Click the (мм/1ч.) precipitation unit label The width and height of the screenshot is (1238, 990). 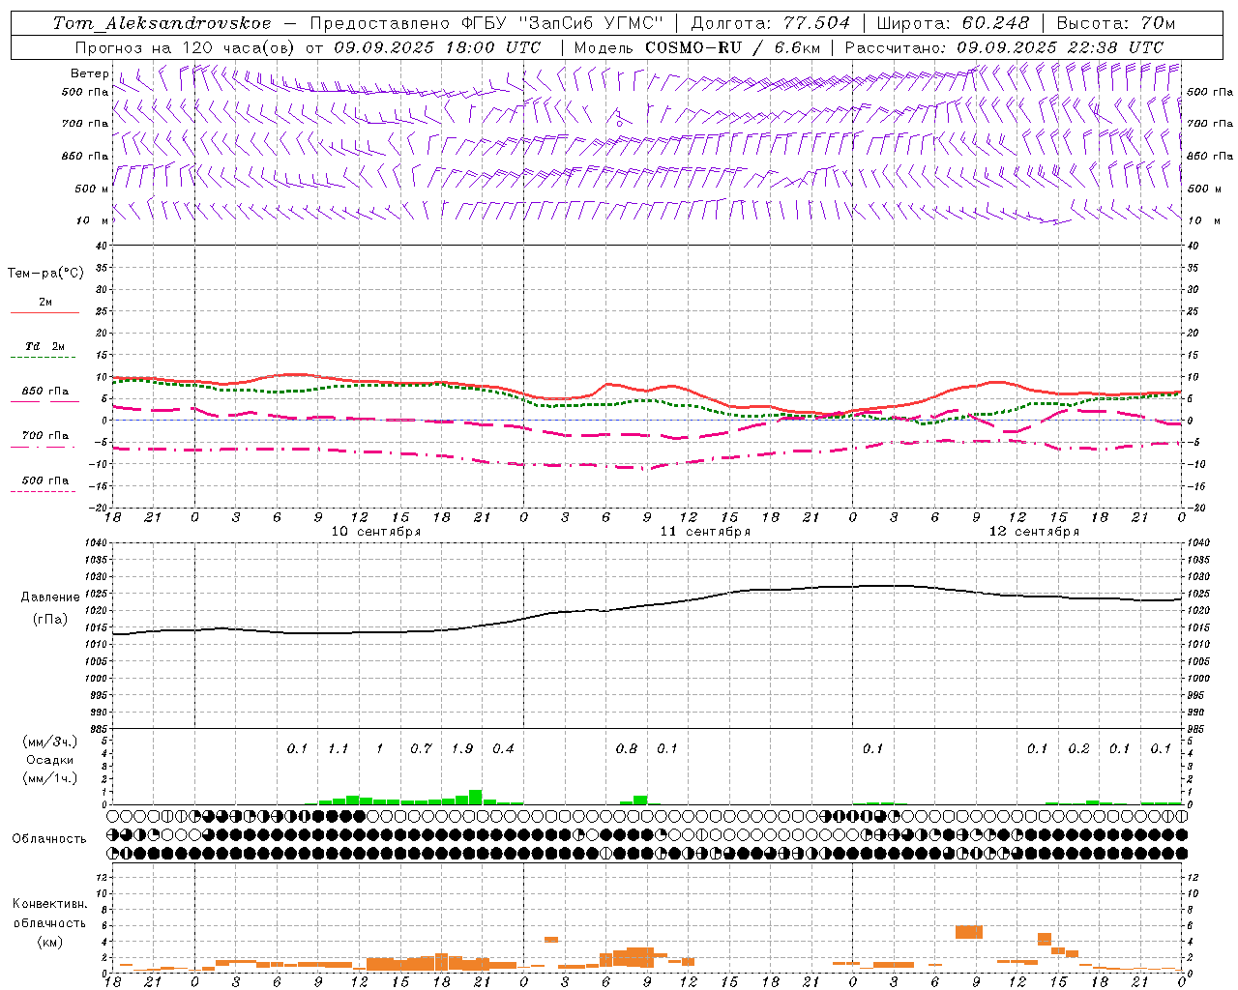(x=50, y=779)
